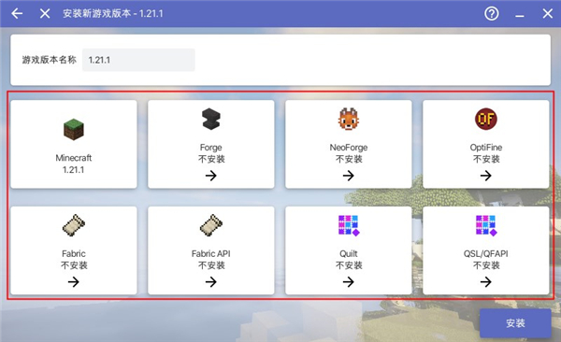Choose the OptiFine OF logo icon

(486, 119)
